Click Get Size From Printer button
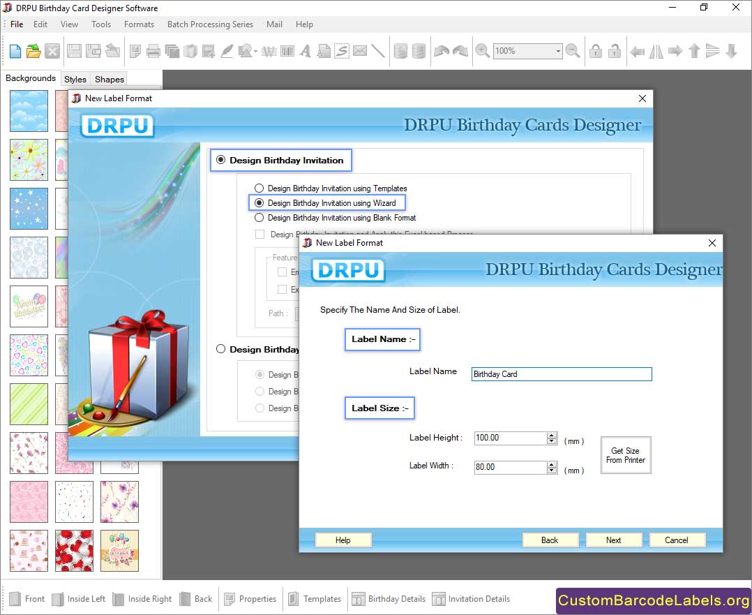 625,455
